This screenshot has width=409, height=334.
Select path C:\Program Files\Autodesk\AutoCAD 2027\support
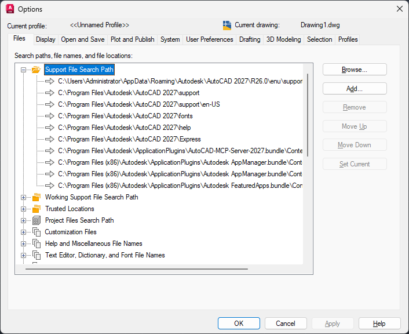tap(129, 93)
